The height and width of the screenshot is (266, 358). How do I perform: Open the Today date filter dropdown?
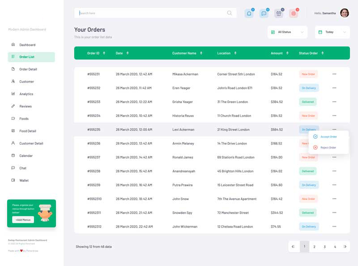click(x=332, y=32)
